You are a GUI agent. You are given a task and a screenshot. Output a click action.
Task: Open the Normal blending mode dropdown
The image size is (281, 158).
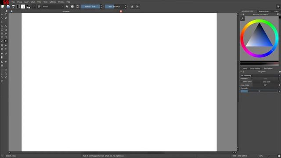(53, 7)
